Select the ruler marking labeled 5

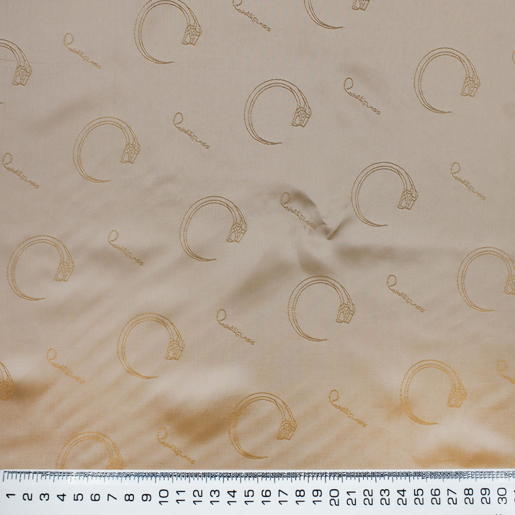tap(79, 496)
